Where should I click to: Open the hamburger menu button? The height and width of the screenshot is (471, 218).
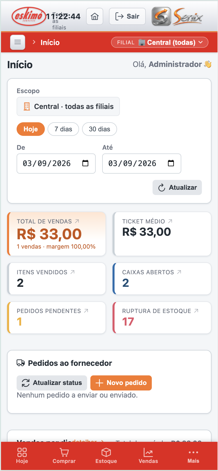click(18, 42)
